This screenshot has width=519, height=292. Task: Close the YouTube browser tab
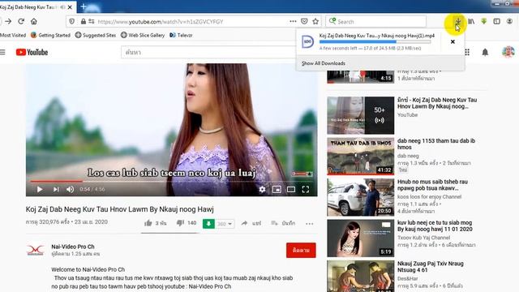point(70,7)
